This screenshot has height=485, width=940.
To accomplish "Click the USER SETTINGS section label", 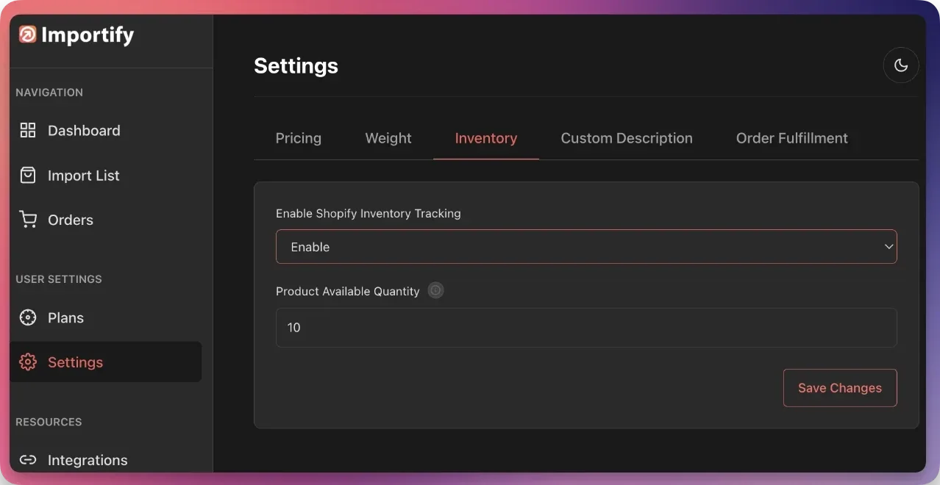I will coord(59,279).
